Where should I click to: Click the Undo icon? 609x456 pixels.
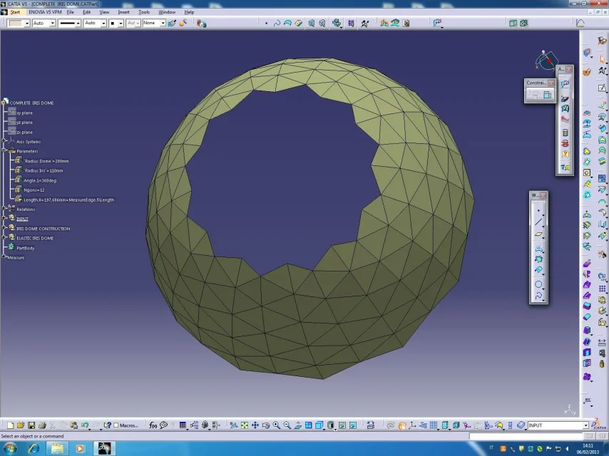(x=84, y=425)
